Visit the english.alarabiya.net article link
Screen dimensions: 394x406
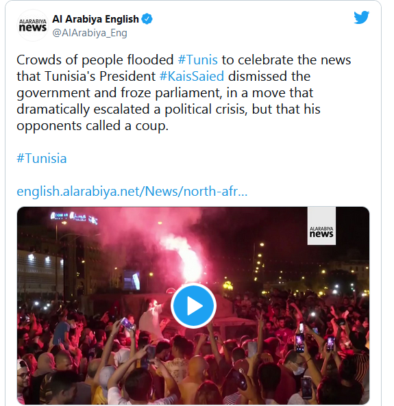[132, 192]
